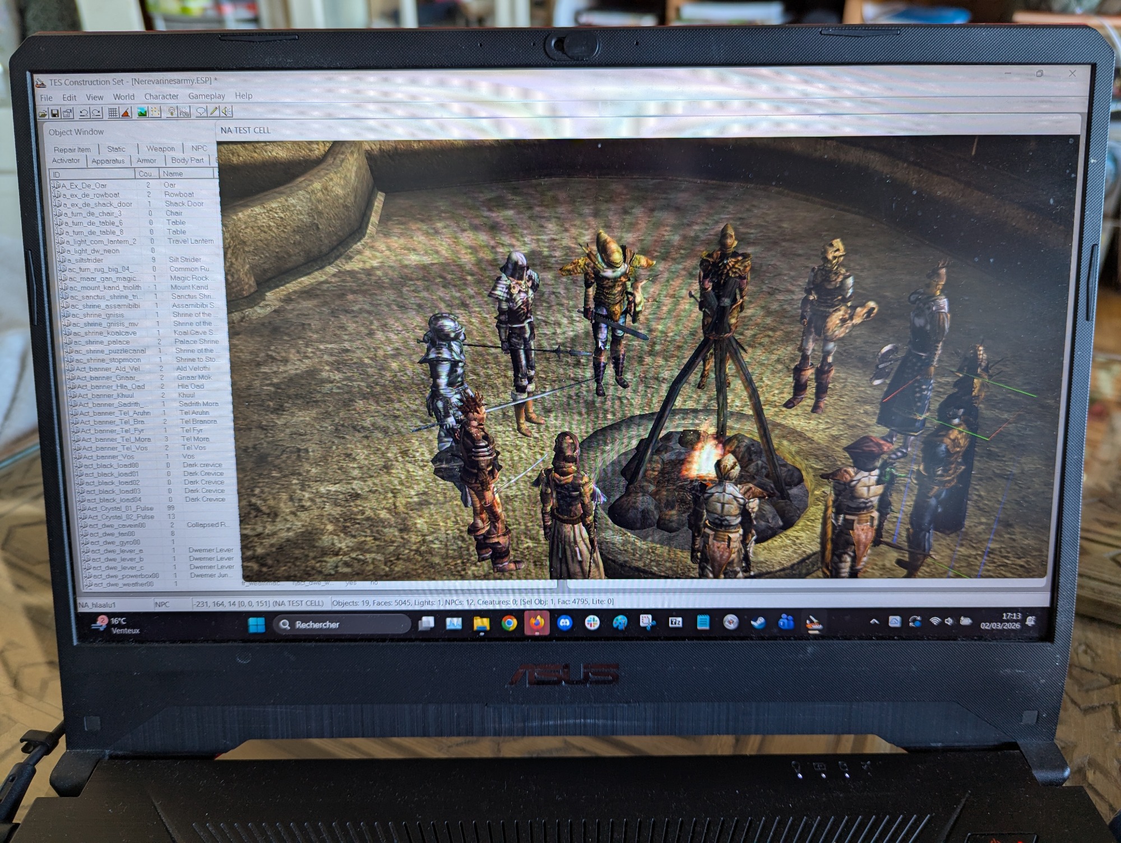Toggle the lightbulb bright-light icon
Image resolution: width=1121 pixels, height=843 pixels.
click(172, 112)
